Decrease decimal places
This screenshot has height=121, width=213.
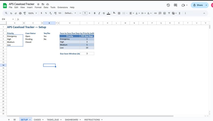pyautogui.click(x=50, y=13)
